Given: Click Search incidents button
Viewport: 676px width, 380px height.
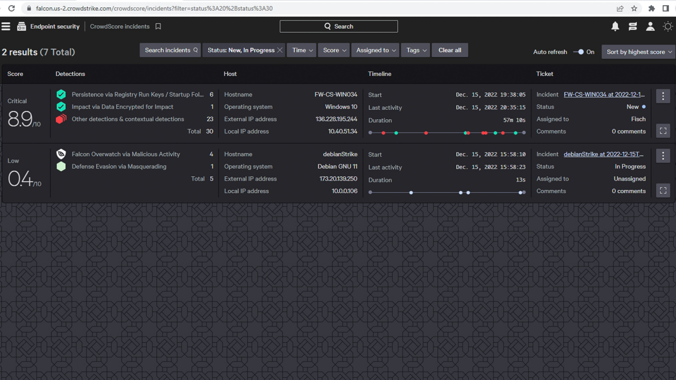Looking at the screenshot, I should pos(171,50).
